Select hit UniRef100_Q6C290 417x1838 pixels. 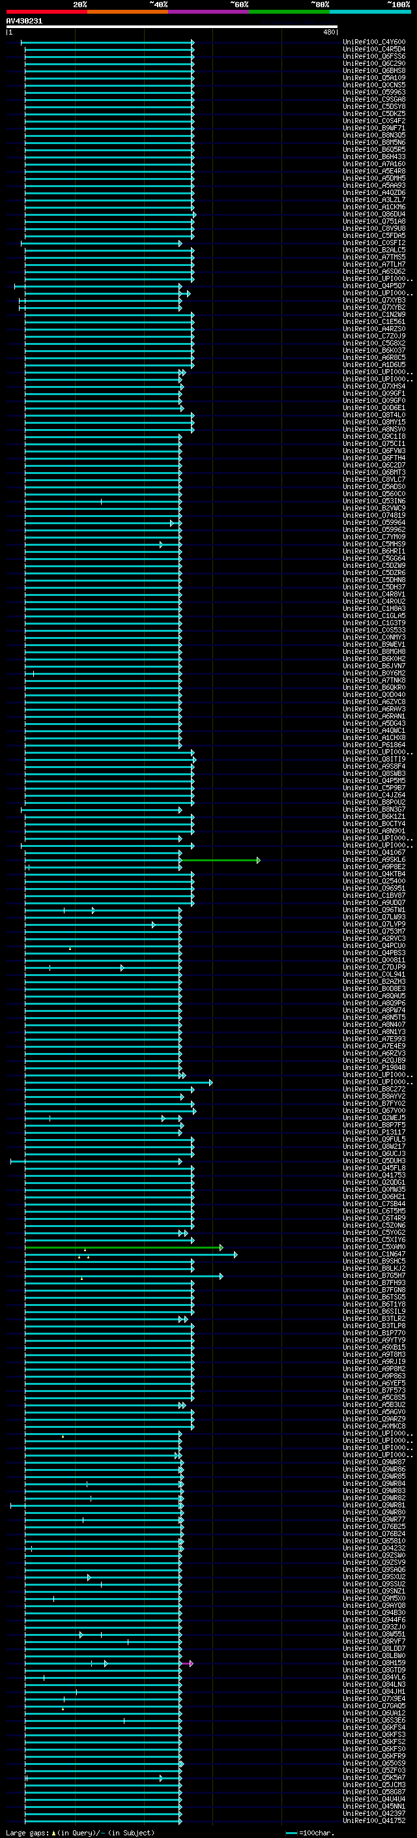pos(374,63)
